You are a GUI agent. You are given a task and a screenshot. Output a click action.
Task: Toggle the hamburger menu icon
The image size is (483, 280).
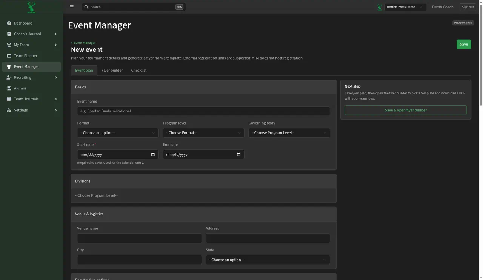tap(72, 7)
